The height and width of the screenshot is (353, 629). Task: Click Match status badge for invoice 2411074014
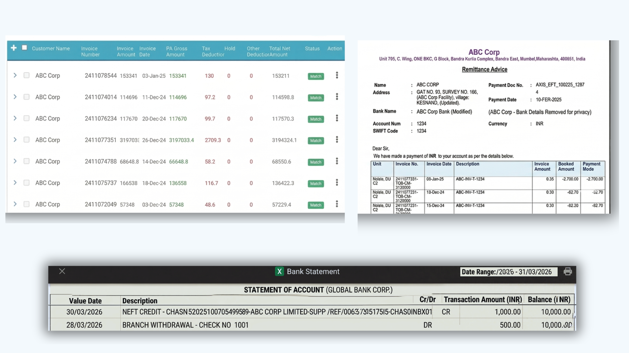click(x=315, y=98)
